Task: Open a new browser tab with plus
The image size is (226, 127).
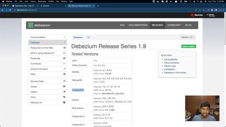Action: [98, 6]
